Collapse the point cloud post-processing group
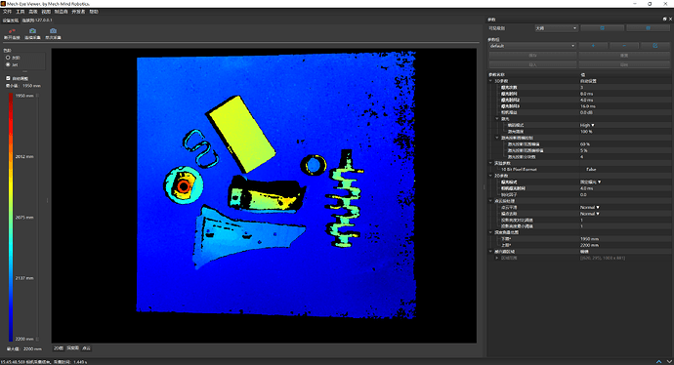Screen dimensions: 674x365 tap(490, 201)
